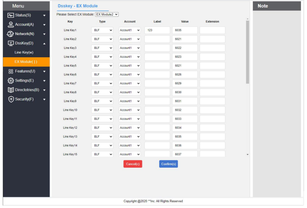The image size is (307, 208).
Task: Expand the Security(F) menu arrow
Action: (x=44, y=100)
